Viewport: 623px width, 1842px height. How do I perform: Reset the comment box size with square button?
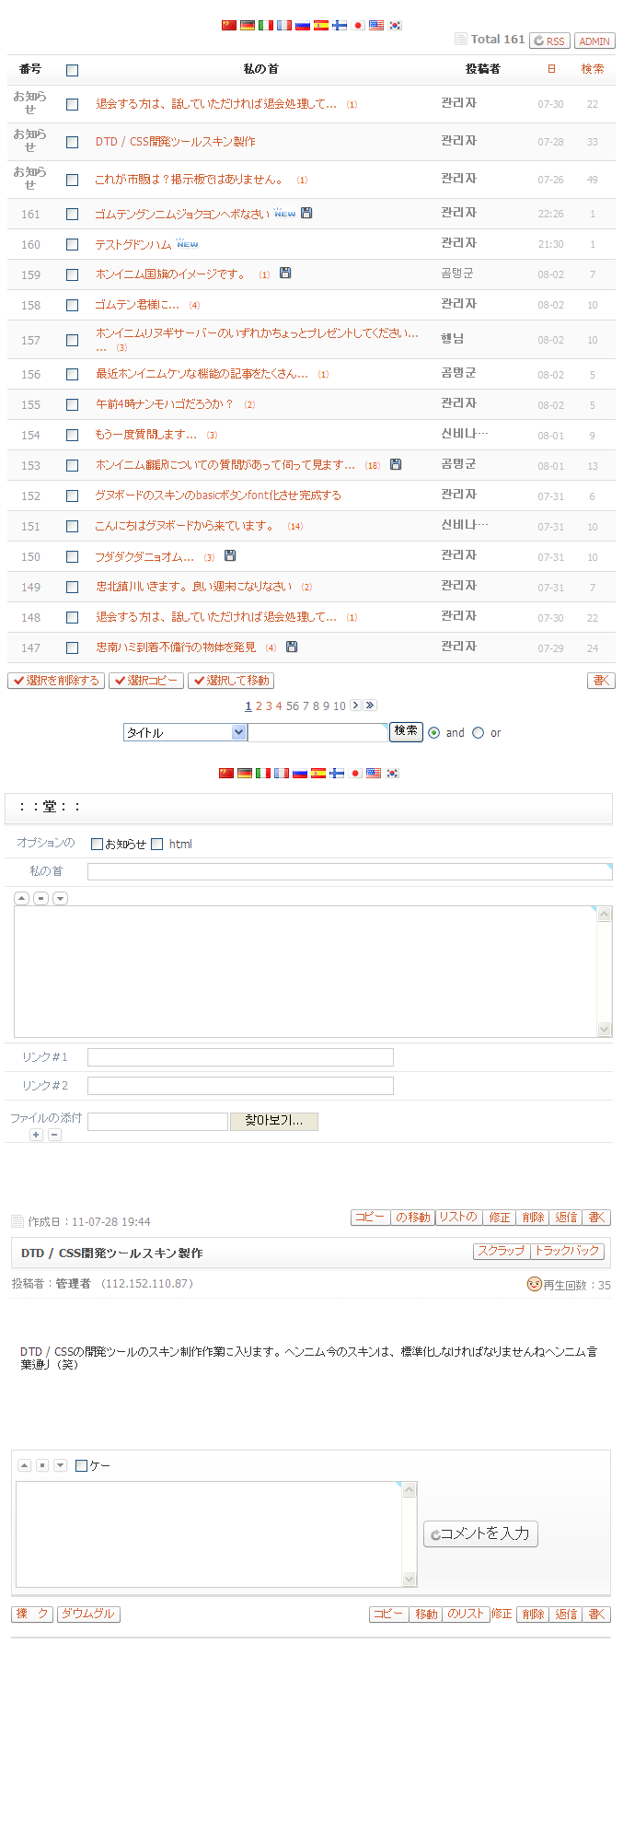coord(42,1465)
